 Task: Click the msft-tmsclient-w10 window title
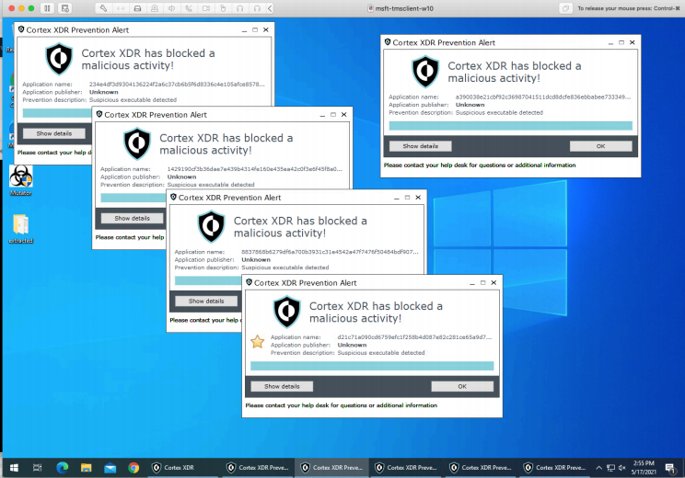point(404,8)
